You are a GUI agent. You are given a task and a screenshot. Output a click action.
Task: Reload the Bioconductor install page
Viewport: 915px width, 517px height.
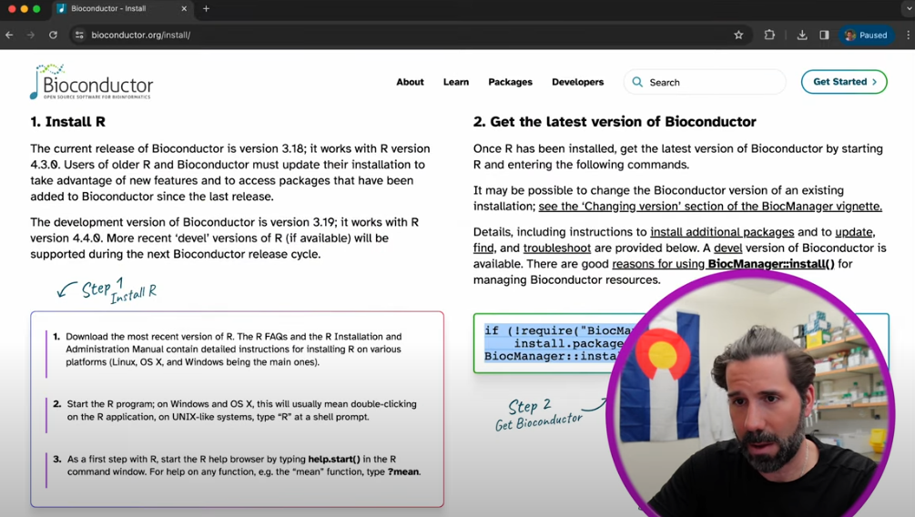click(53, 35)
